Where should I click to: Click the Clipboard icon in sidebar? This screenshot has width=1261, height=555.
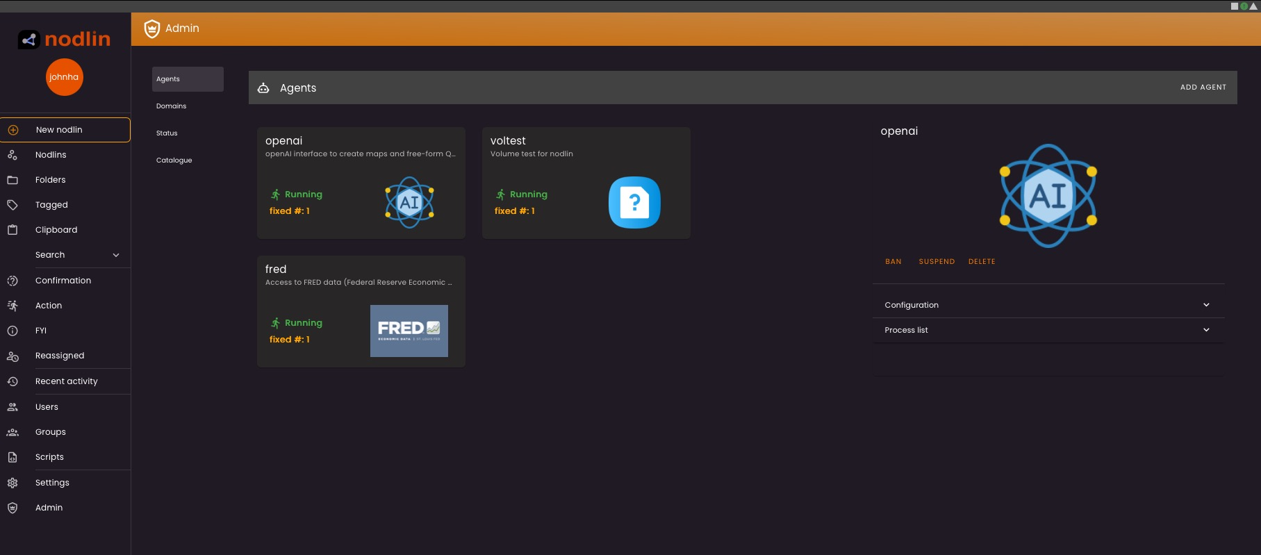tap(13, 230)
